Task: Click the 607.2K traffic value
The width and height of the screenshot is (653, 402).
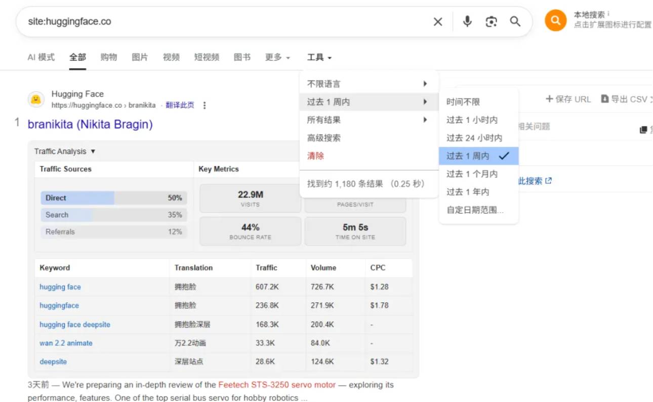Action: click(267, 287)
